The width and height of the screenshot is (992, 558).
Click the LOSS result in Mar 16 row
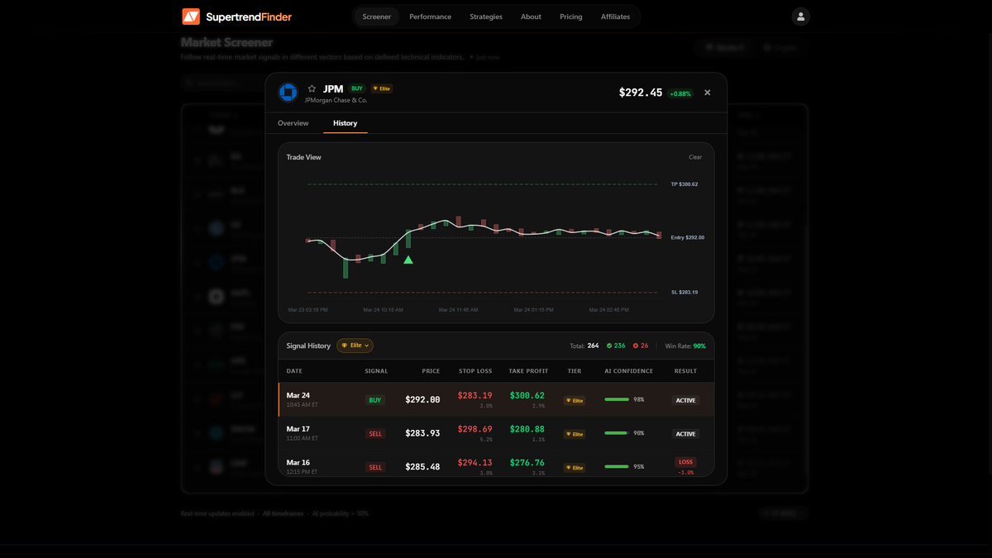point(685,462)
